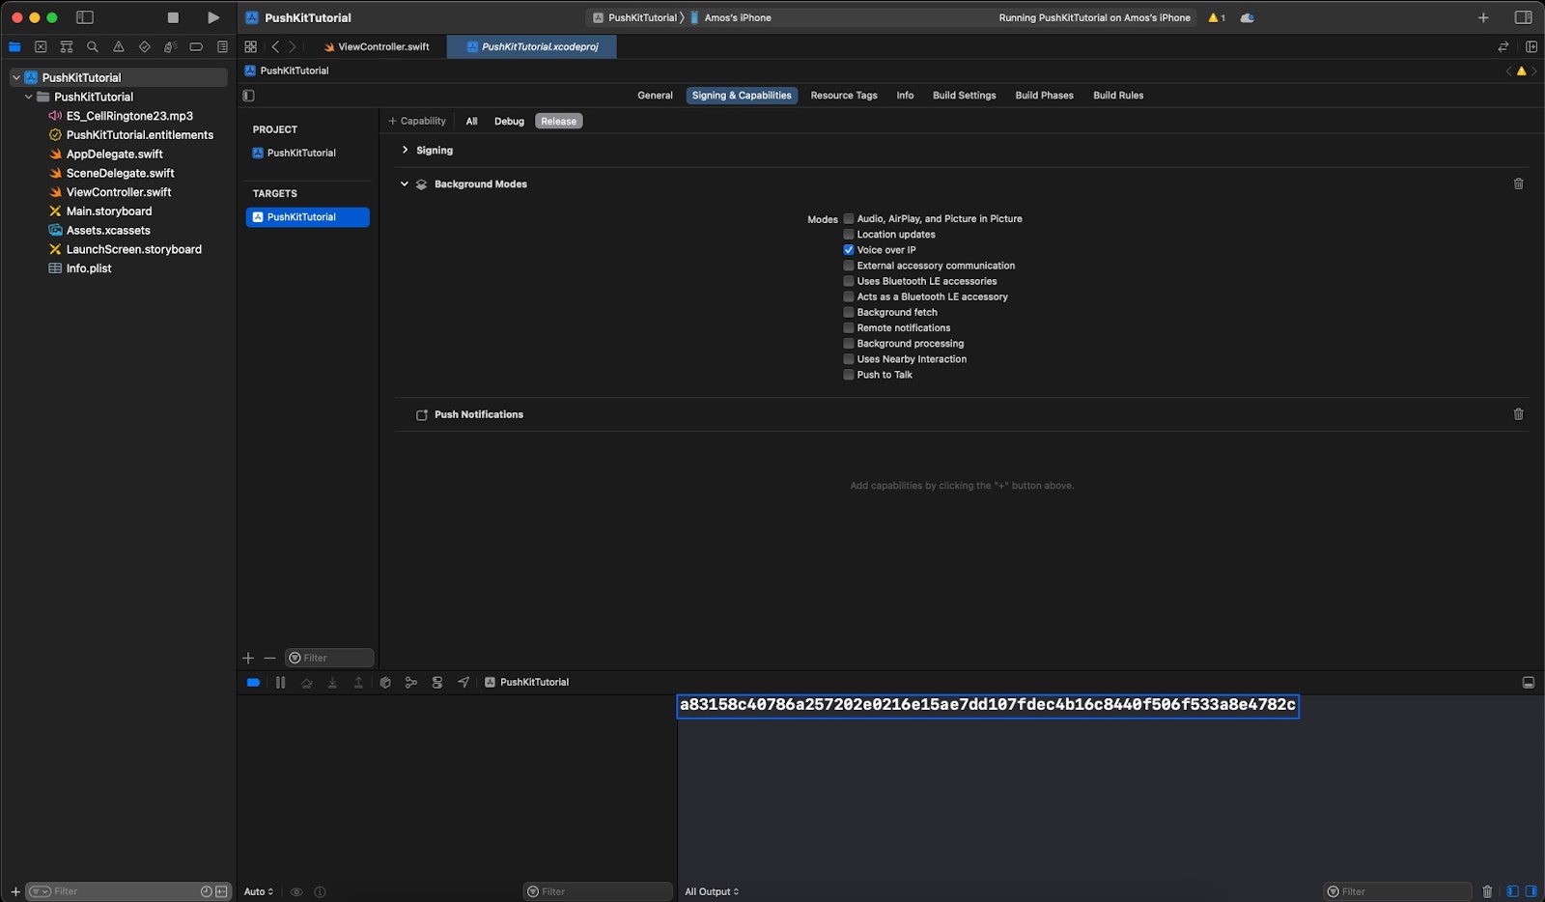Click the Run (play) button in toolbar

coord(213,17)
